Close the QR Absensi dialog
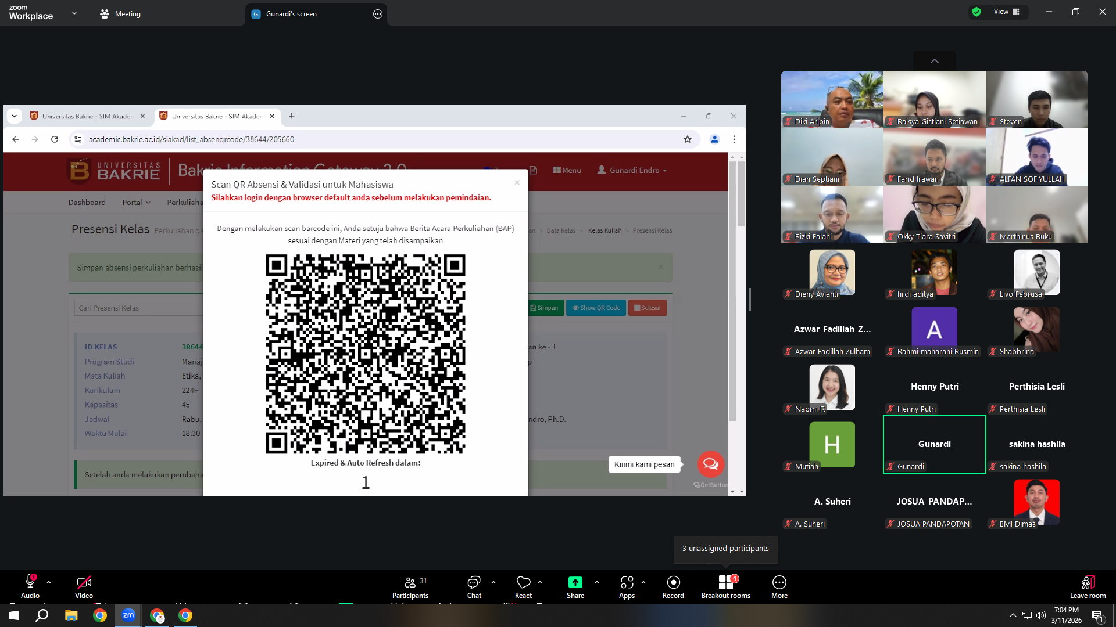 tap(517, 182)
